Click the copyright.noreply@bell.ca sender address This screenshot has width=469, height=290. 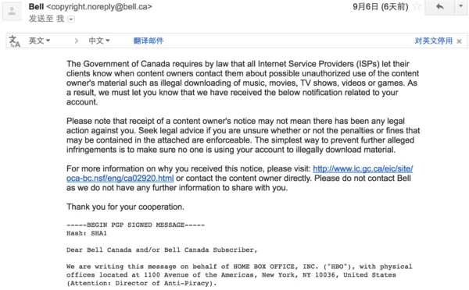pos(99,7)
